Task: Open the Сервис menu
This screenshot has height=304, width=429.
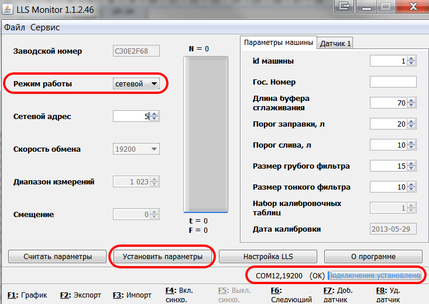Action: tap(45, 27)
